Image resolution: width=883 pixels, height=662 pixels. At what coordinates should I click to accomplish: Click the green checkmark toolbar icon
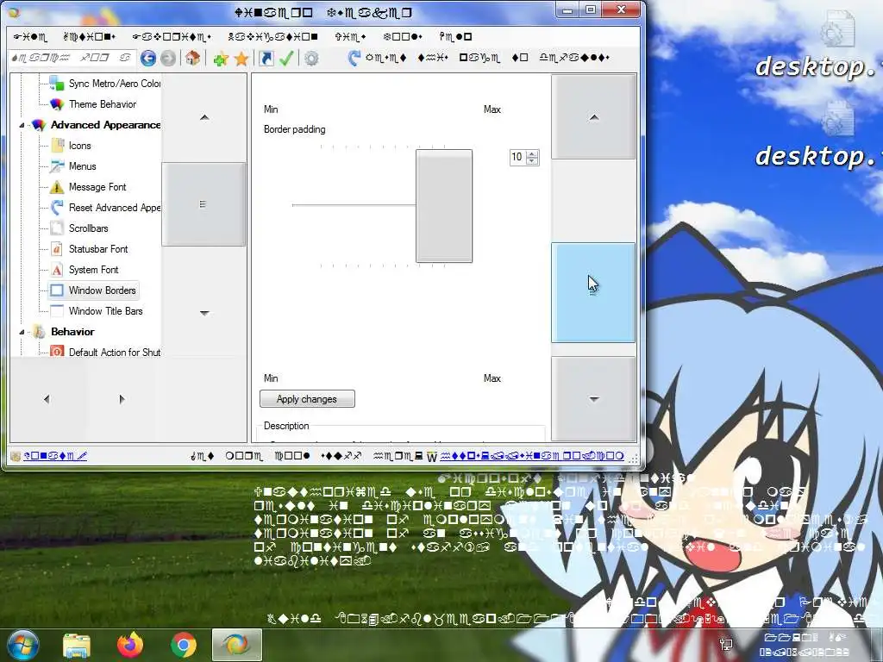coord(286,58)
